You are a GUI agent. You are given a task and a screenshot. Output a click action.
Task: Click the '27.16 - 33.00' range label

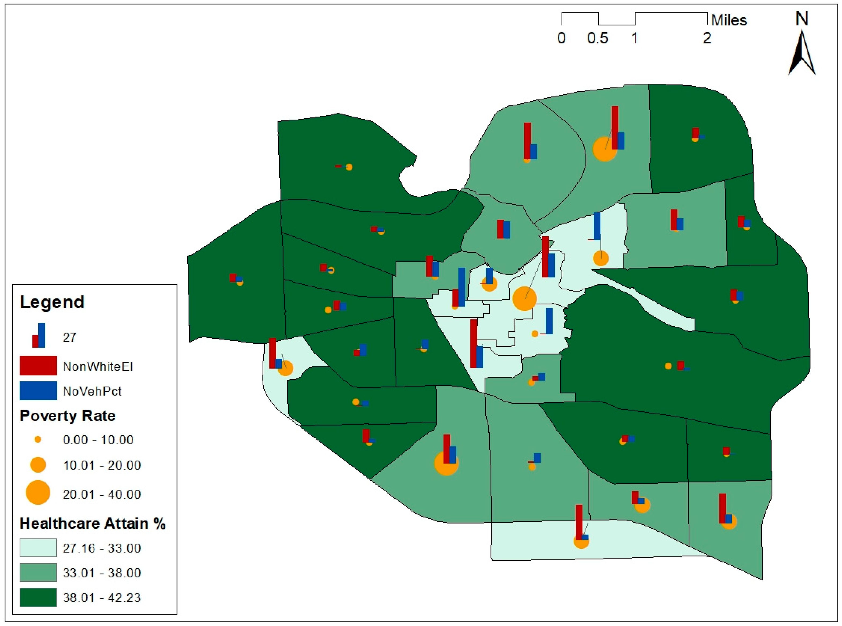click(102, 549)
